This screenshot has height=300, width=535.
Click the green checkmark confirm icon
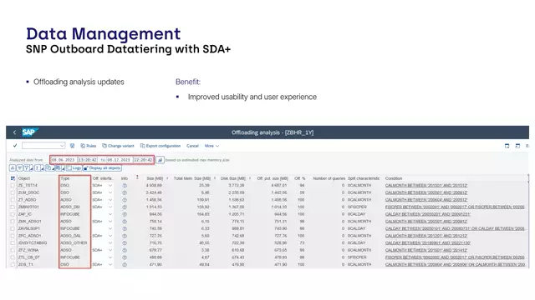(15, 146)
